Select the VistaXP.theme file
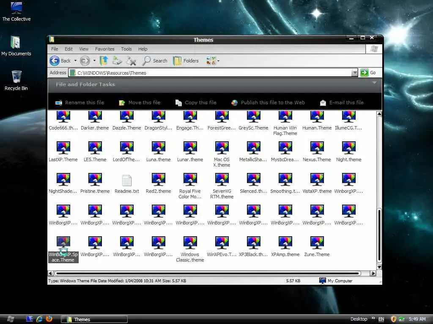 [317, 184]
